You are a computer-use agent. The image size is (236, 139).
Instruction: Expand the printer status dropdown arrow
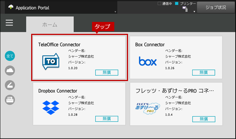(x=194, y=12)
